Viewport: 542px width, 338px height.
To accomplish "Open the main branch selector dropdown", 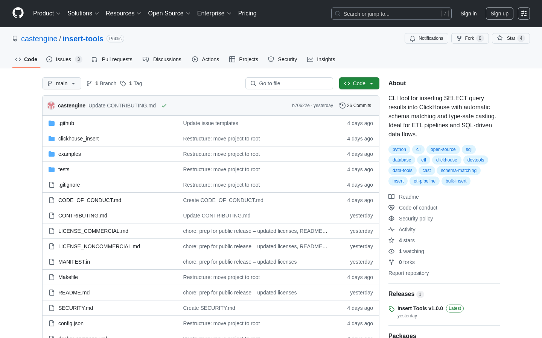I will pyautogui.click(x=62, y=83).
